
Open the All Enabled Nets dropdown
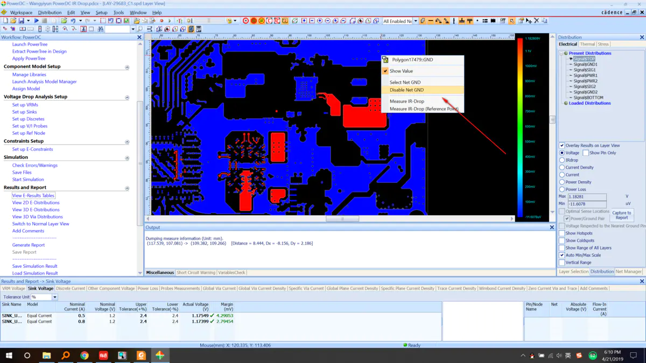click(415, 21)
